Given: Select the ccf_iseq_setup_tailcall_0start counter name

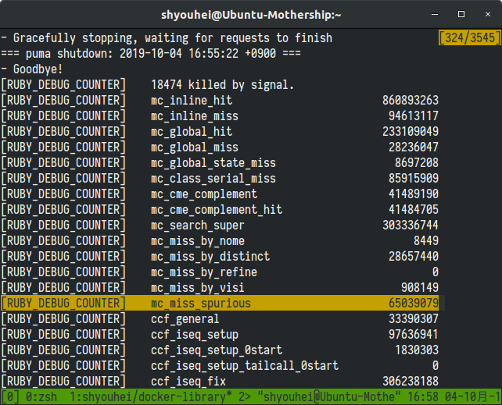Looking at the screenshot, I should [245, 366].
